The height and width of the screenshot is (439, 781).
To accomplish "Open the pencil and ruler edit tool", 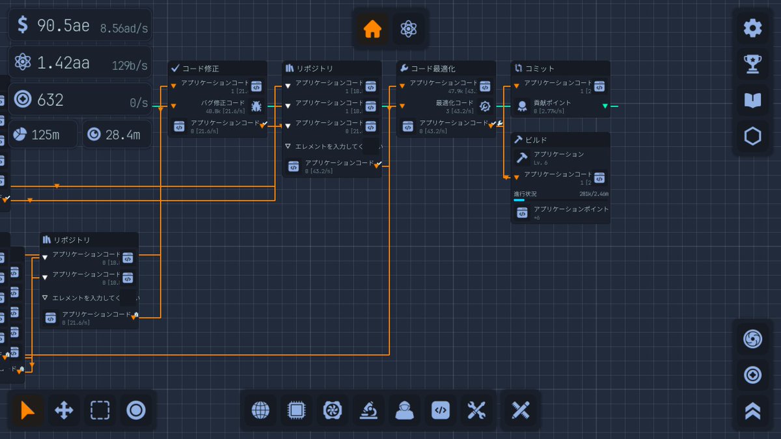I will tap(521, 410).
